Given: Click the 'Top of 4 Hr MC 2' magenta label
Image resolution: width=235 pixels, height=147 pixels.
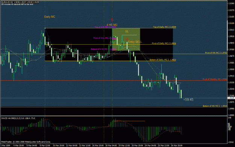Looking at the screenshot, I should pos(105,27).
